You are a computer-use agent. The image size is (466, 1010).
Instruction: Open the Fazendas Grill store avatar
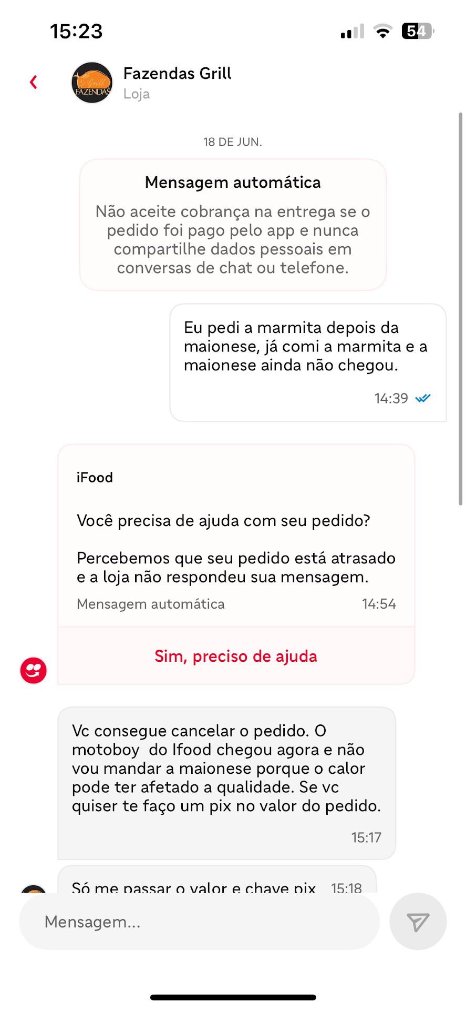92,83
